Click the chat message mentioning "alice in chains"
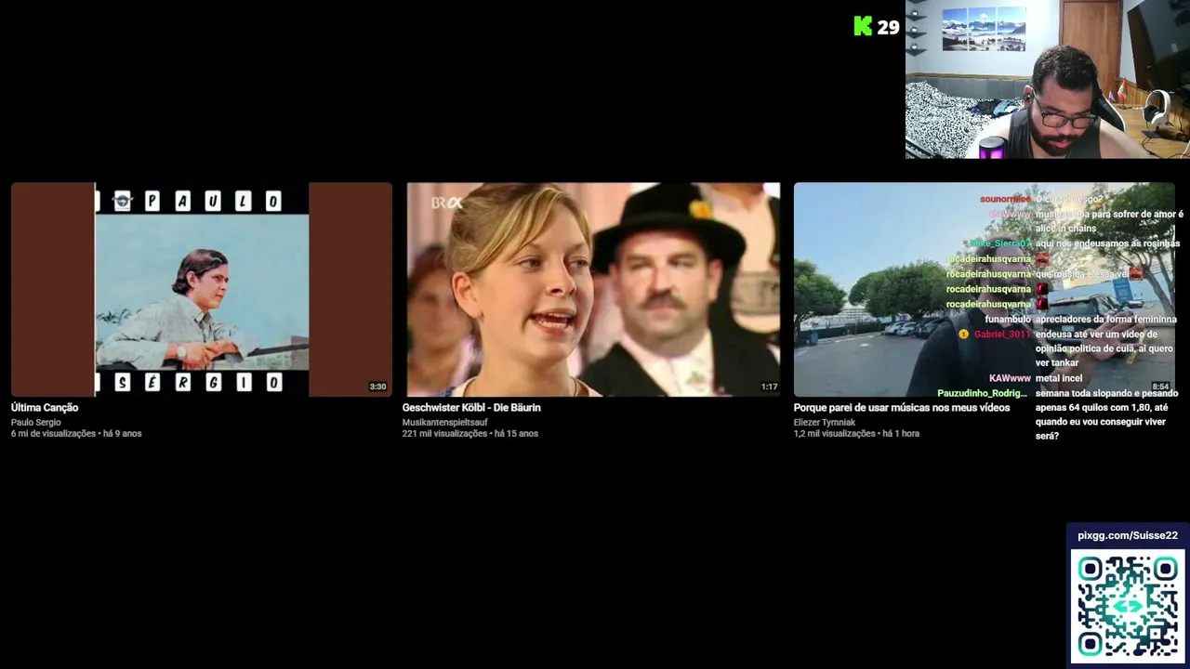1190x669 pixels. 1109,221
